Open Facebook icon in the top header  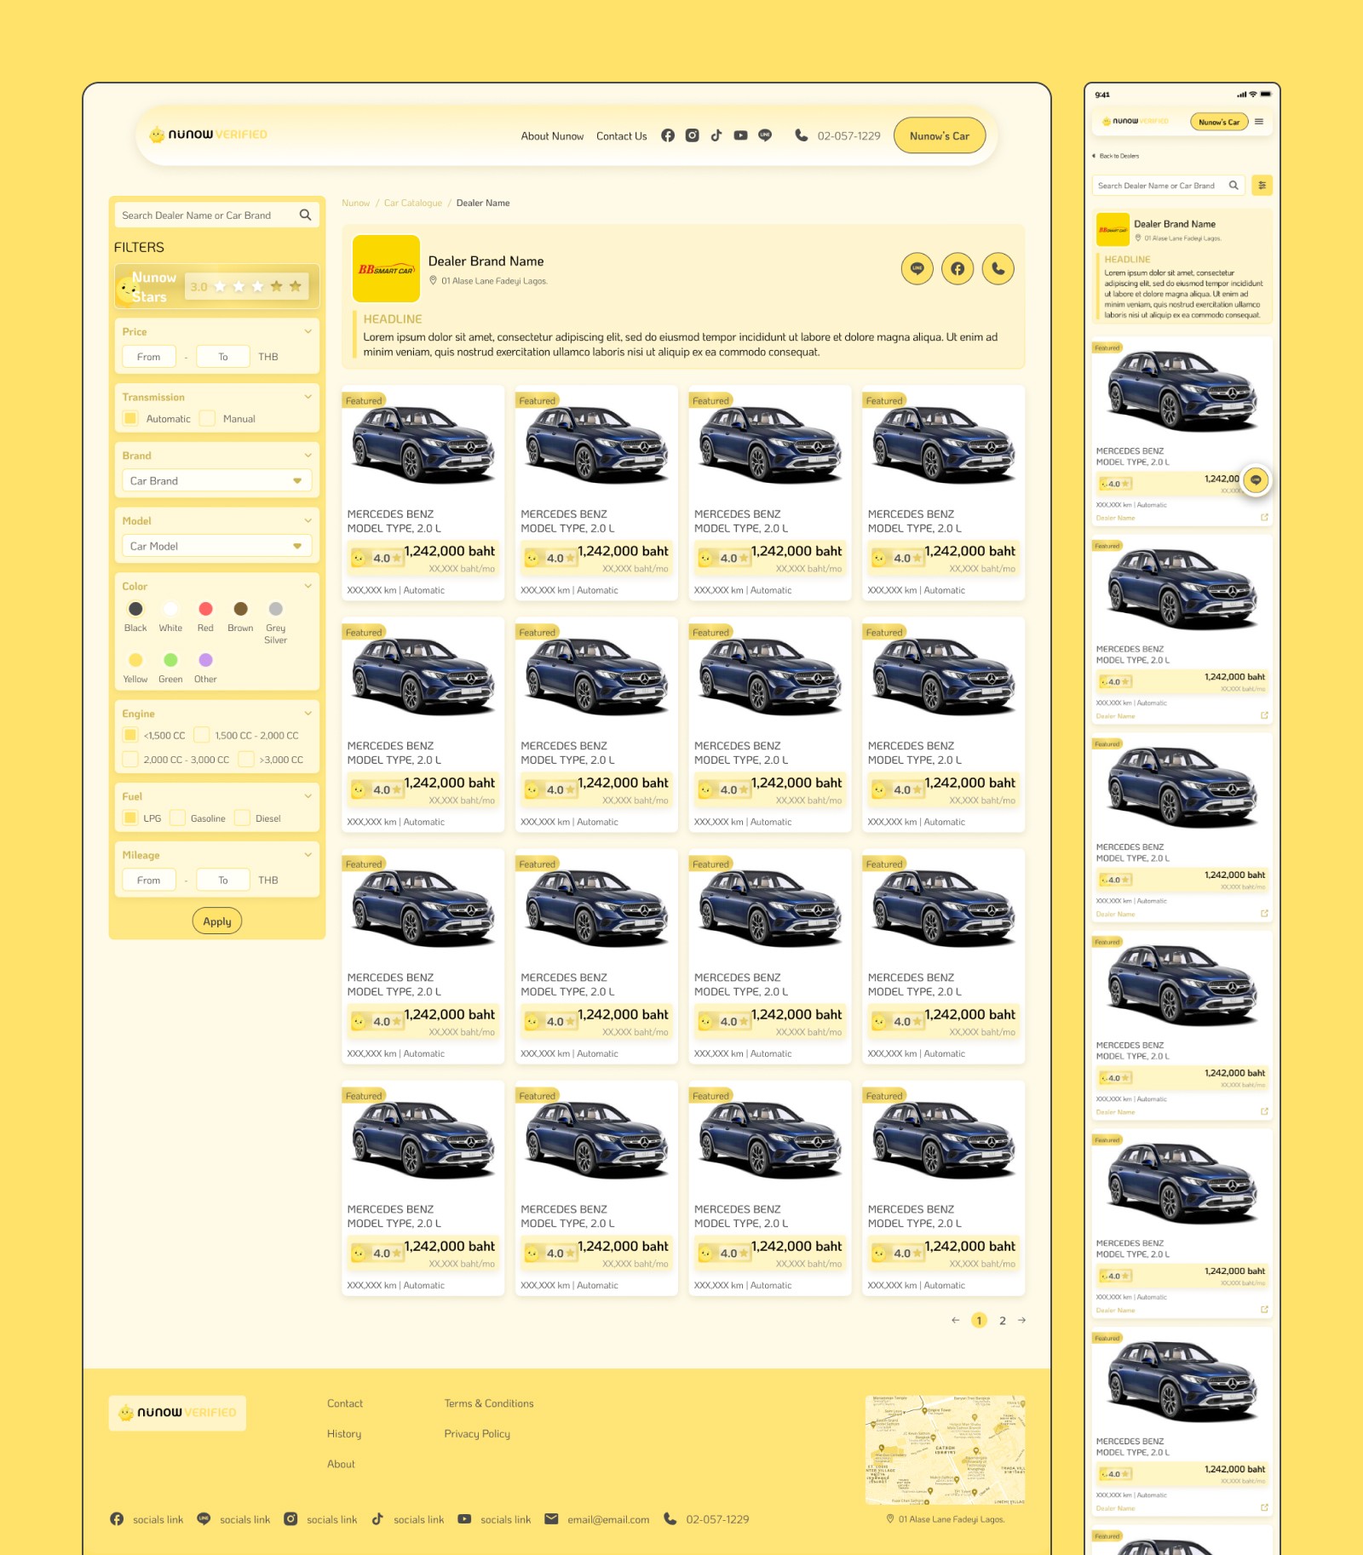668,135
